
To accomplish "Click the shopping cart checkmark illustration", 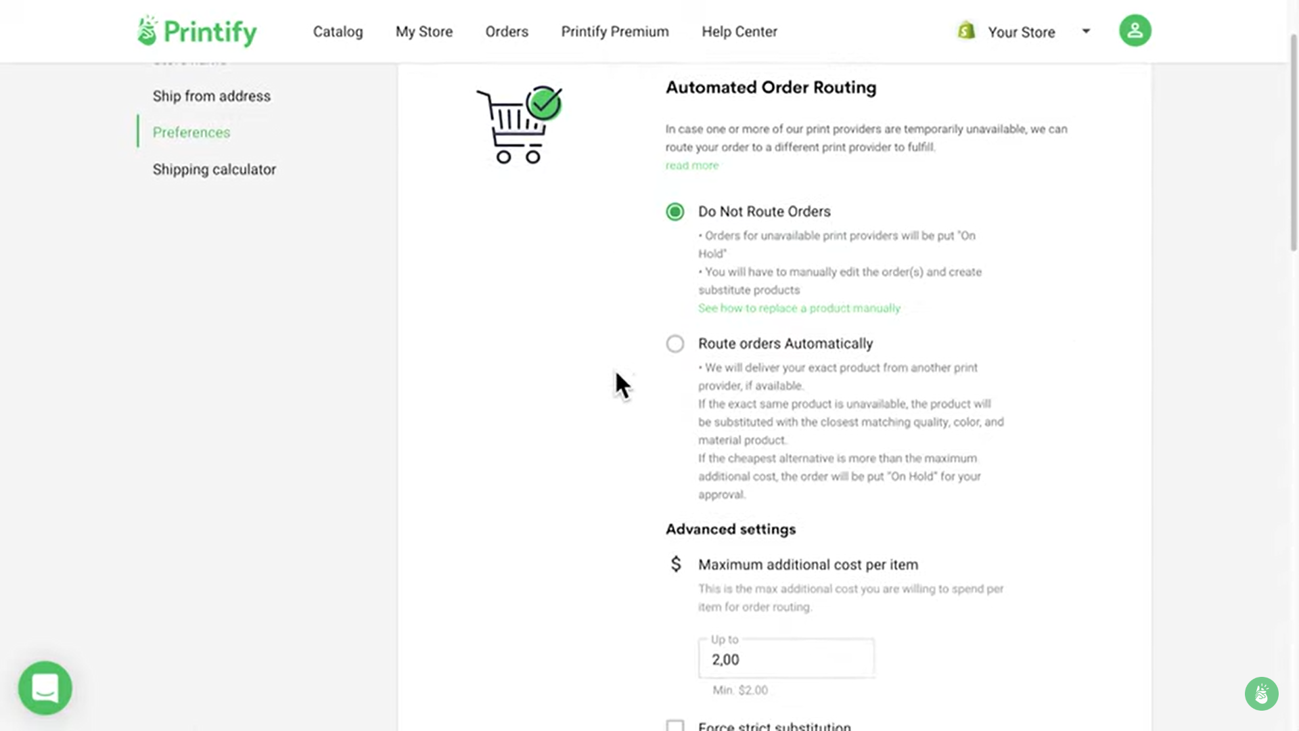I will click(x=519, y=125).
